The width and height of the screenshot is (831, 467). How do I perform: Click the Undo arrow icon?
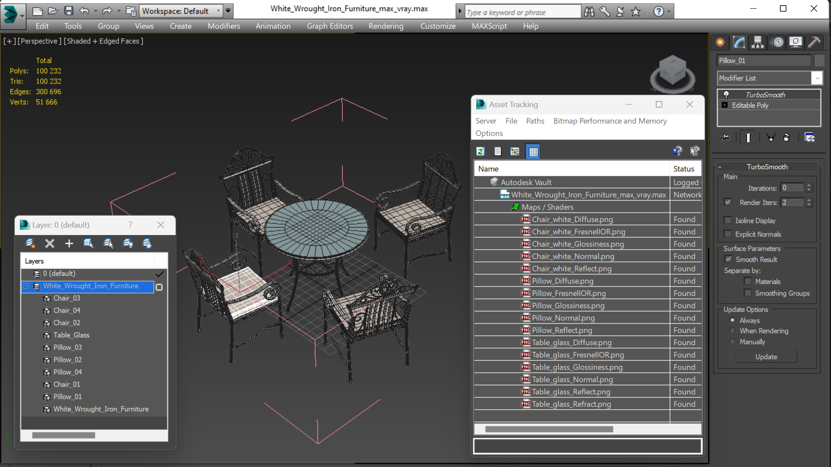(x=84, y=11)
